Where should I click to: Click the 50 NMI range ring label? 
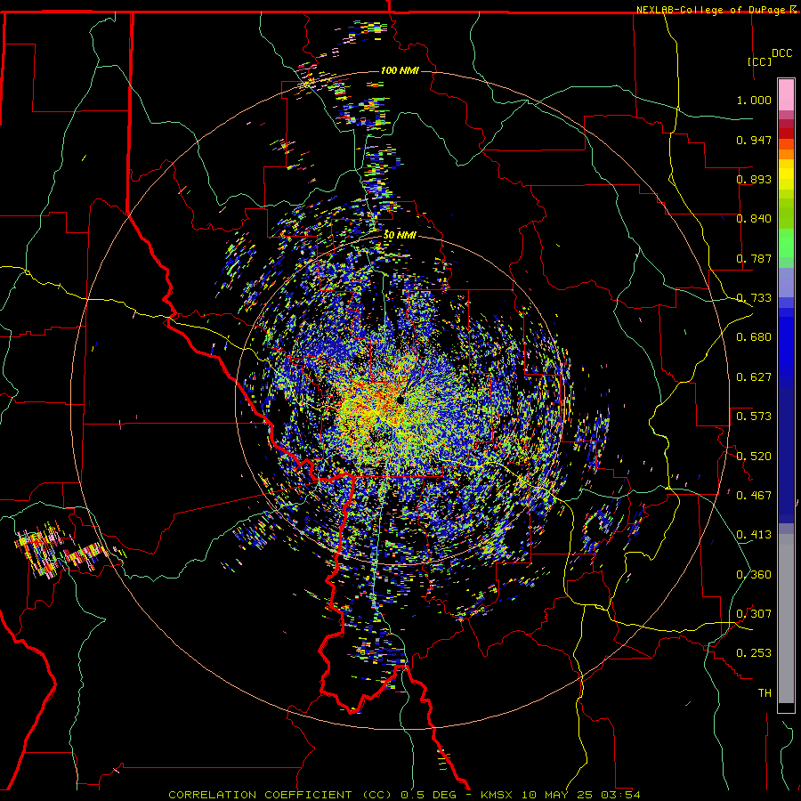point(400,236)
